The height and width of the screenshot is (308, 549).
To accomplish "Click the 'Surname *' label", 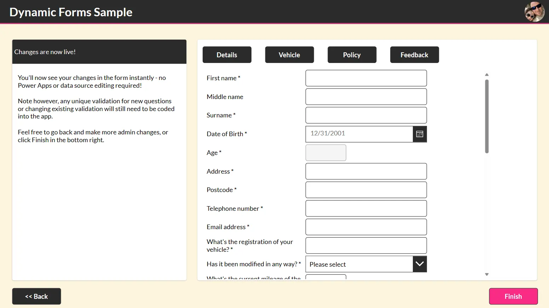I will coord(221,115).
